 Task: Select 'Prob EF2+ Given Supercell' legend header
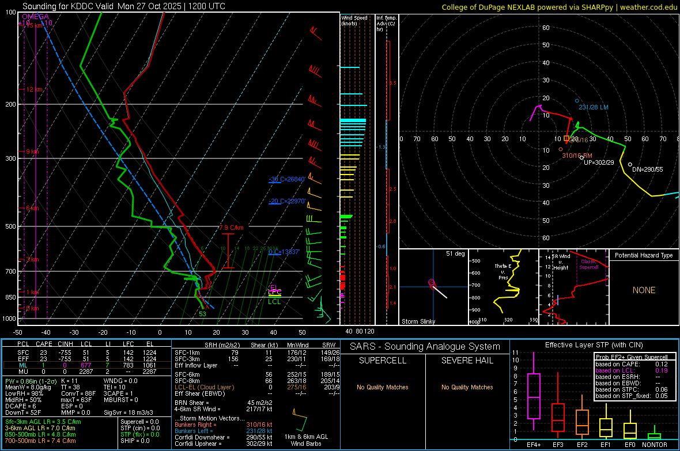[x=632, y=357]
